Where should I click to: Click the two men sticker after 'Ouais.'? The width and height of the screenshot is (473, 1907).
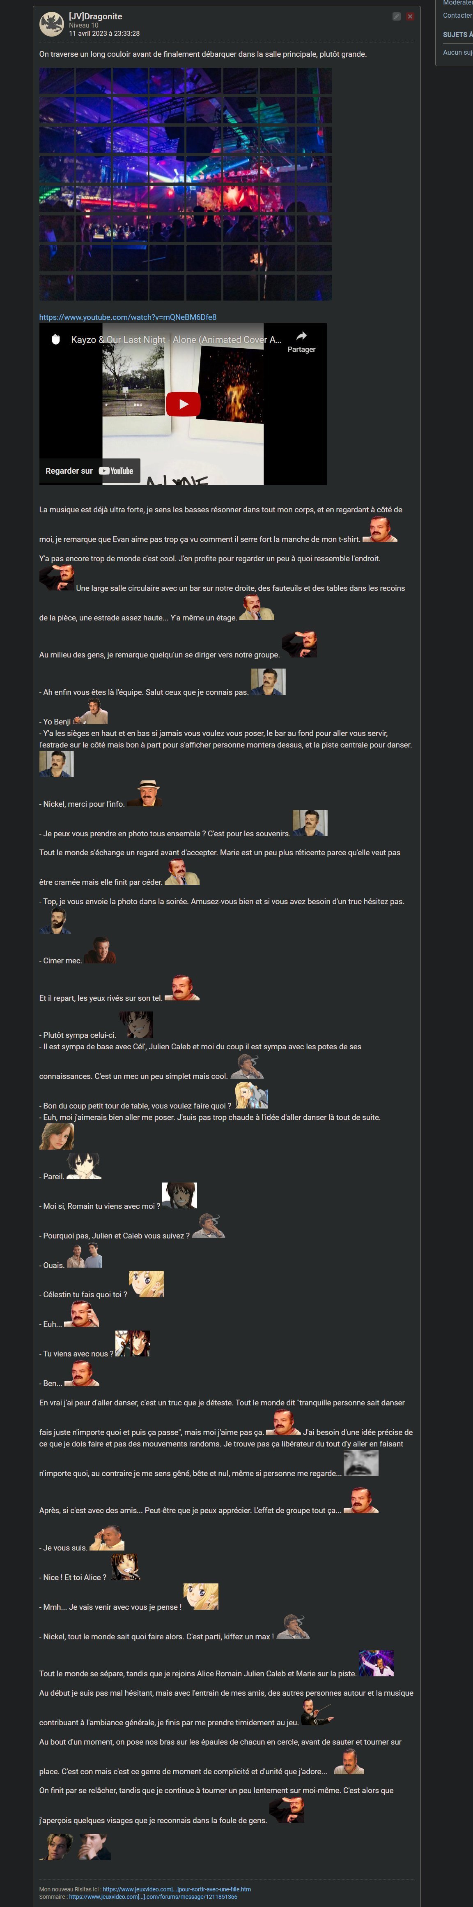click(84, 1256)
